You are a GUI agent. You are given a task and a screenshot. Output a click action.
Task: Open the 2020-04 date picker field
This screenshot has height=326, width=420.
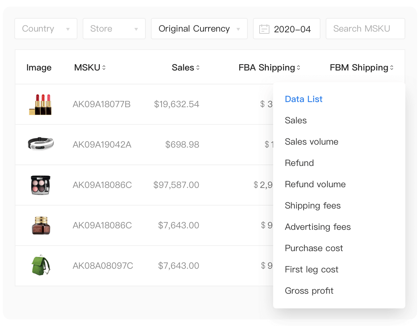(292, 29)
